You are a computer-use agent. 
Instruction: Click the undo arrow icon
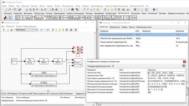[x=42, y=9]
